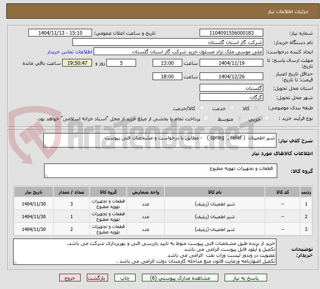Click the شرح کلی نیاز description textarea

pos(160,140)
